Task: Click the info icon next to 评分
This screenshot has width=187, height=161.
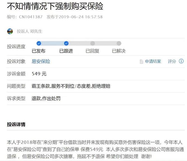Action: coord(181,61)
